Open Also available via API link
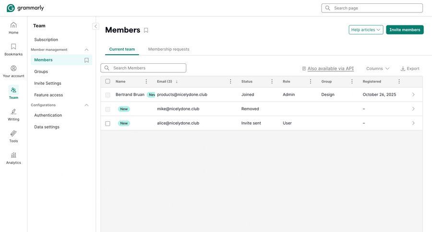Image resolution: width=432 pixels, height=232 pixels. (x=331, y=69)
